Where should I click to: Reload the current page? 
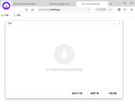click(26, 10)
